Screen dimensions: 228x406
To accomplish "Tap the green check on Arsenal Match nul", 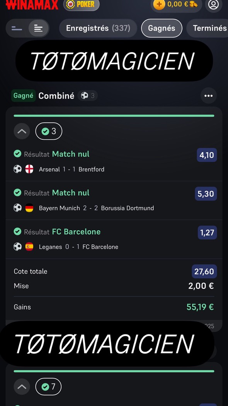I will pos(17,154).
